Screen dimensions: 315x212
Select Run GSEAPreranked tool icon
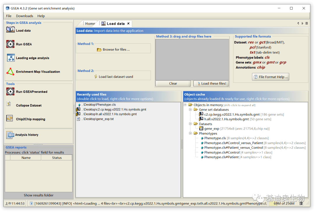point(10,91)
